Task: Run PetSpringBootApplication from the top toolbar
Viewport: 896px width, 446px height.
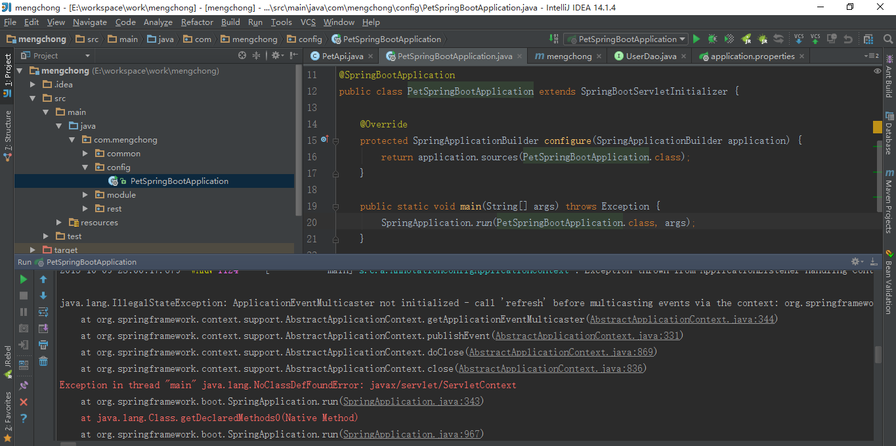Action: pos(696,39)
